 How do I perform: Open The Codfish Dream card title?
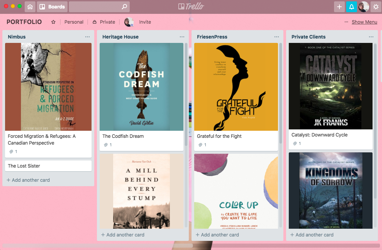[x=123, y=136]
